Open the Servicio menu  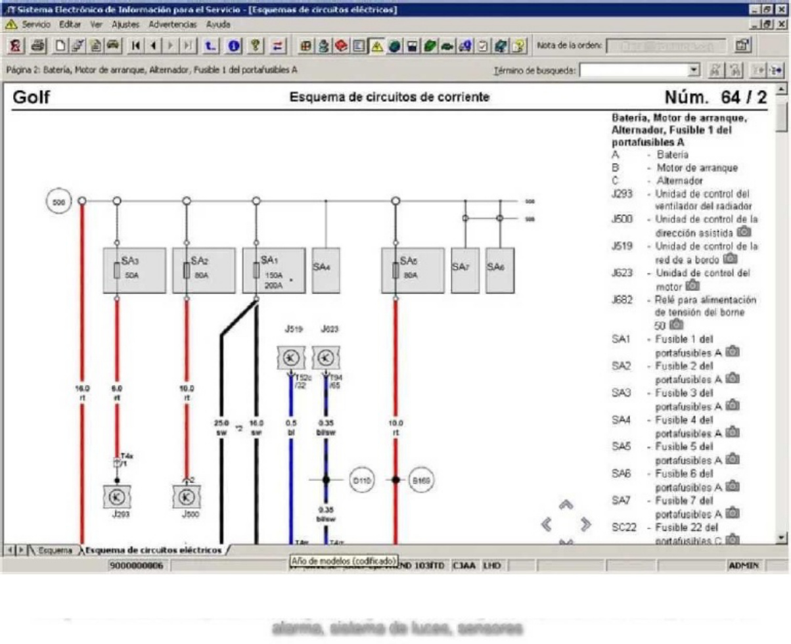[37, 24]
